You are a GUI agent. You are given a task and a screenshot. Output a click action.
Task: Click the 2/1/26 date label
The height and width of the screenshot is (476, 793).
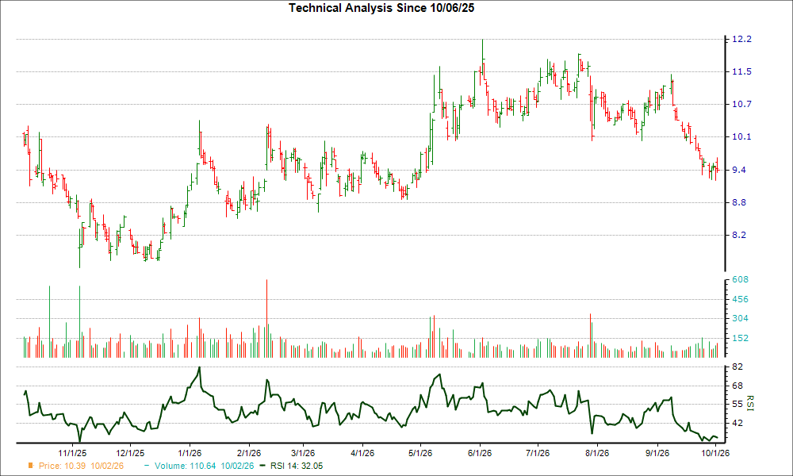click(x=249, y=453)
